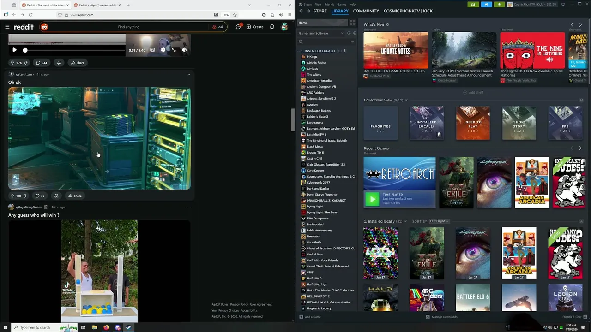591x332 pixels.
Task: Expand the Recent Games dropdown
Action: click(x=392, y=148)
